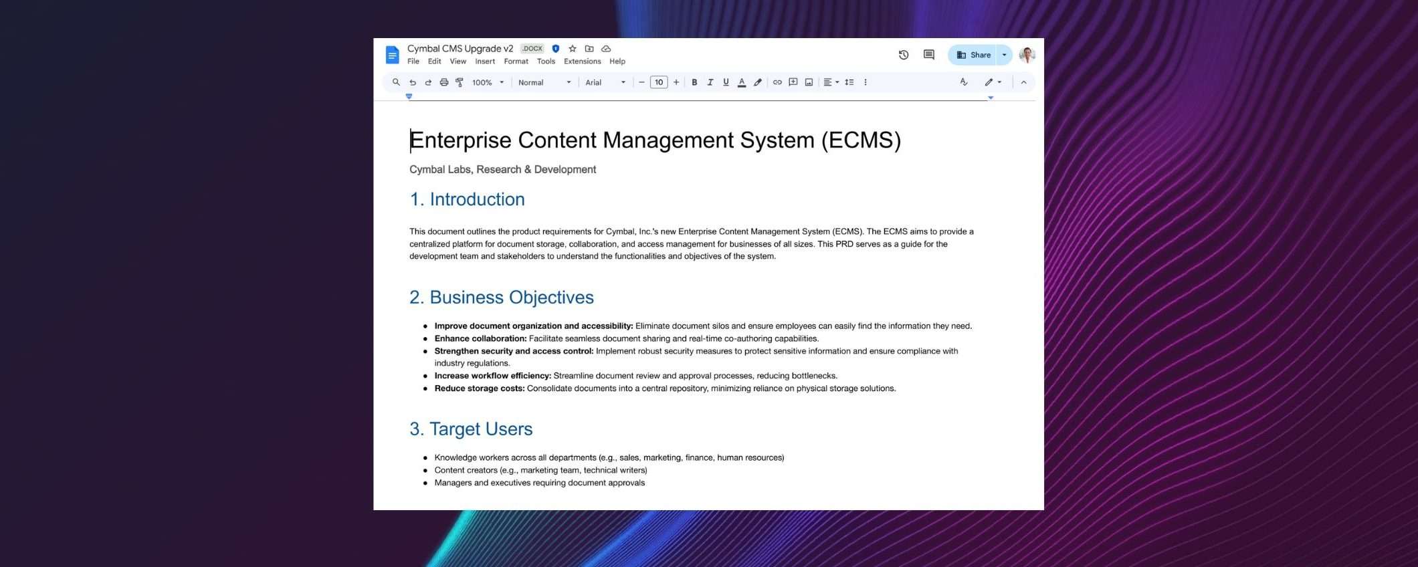Open version history clock icon

pyautogui.click(x=904, y=55)
